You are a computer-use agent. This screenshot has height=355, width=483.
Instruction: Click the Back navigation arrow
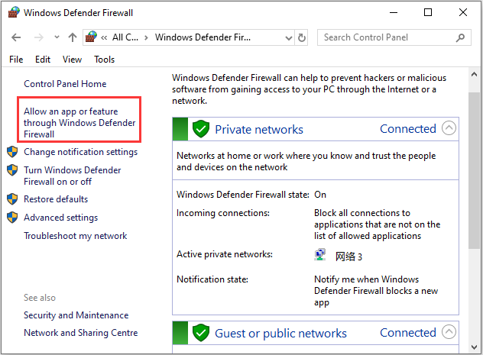click(x=16, y=37)
